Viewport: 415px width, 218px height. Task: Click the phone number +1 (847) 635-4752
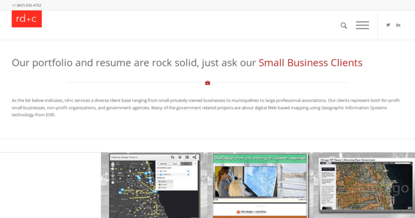point(26,5)
